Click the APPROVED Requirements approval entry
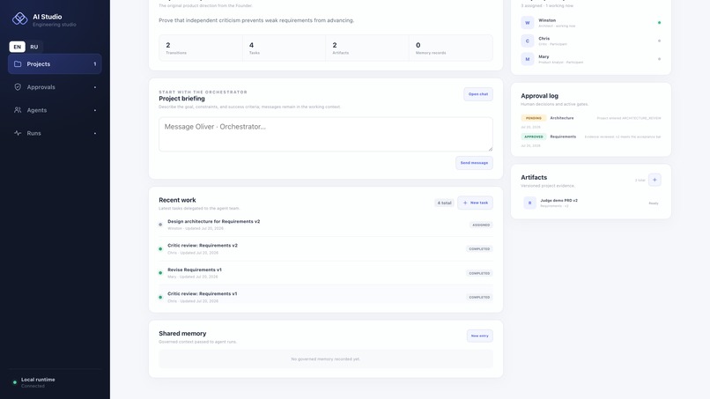Viewport: 710px width, 399px height. [591, 140]
